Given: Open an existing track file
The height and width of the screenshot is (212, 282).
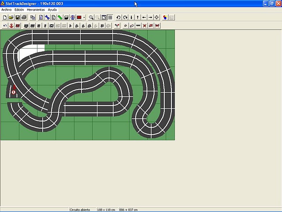Looking at the screenshot, I should [11, 17].
